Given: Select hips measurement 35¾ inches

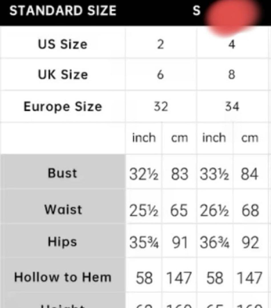Looking at the screenshot, I should coord(144,243).
